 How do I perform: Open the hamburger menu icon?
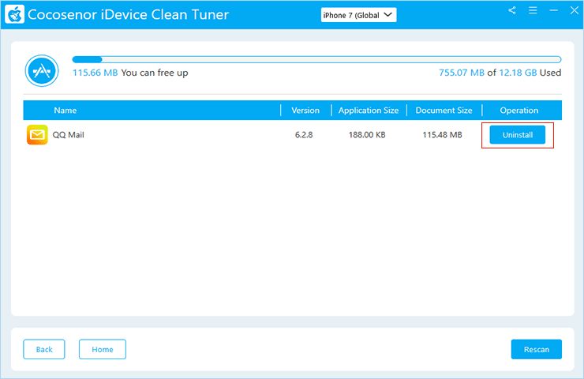coord(533,10)
